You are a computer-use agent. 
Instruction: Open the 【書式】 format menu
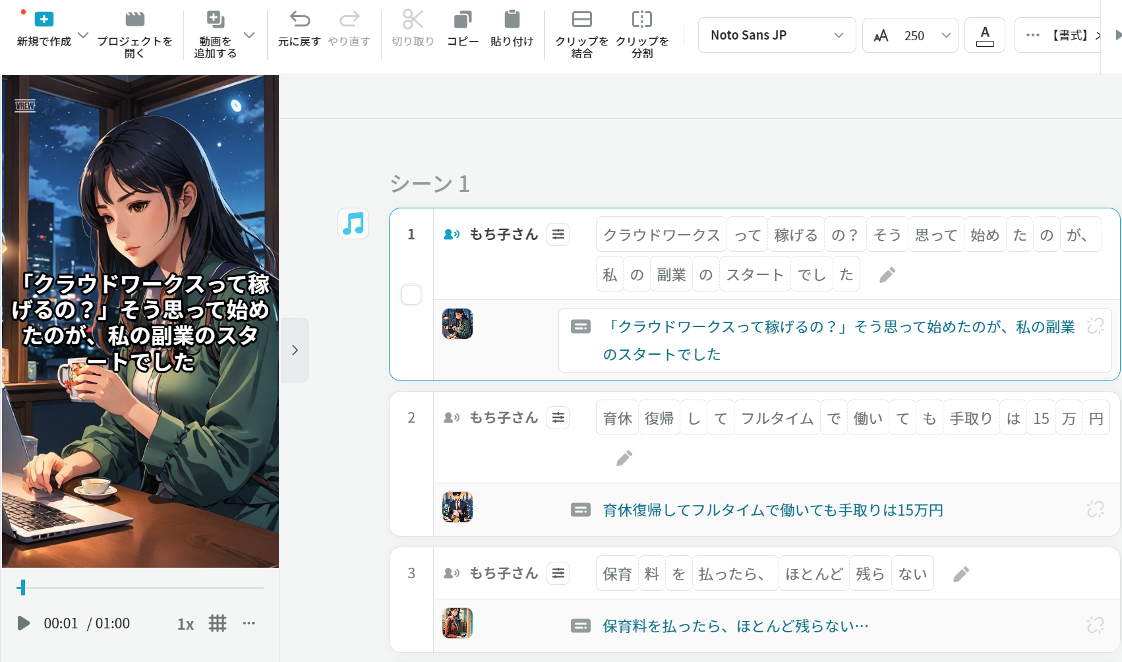tap(1068, 36)
